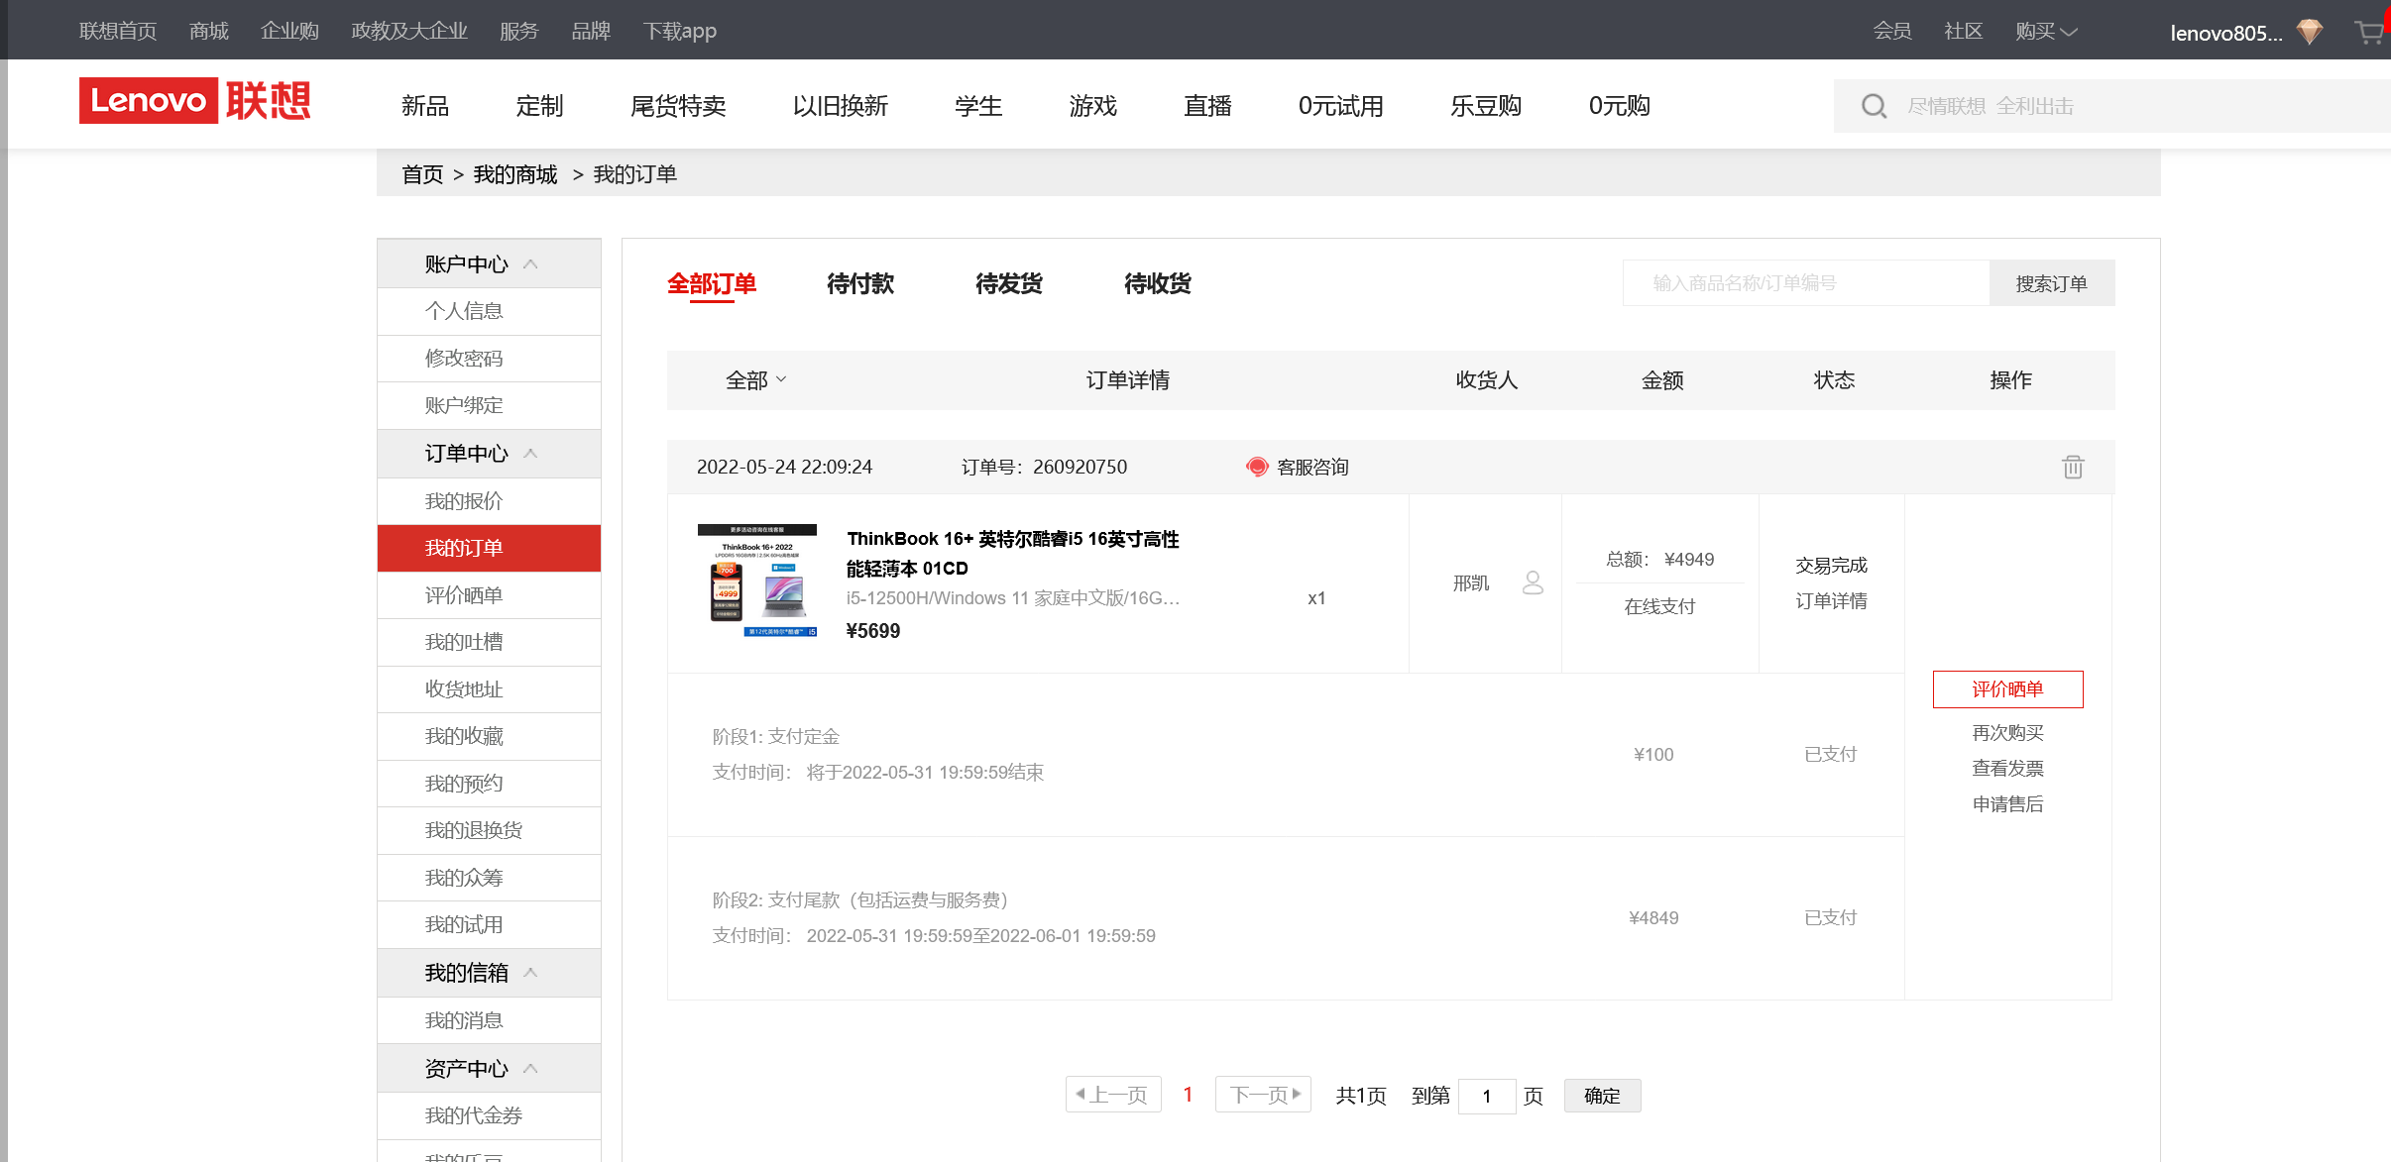Open 我的代金券 in sidebar

[x=489, y=1115]
